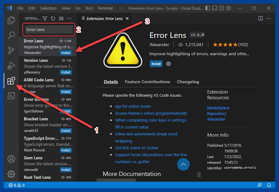
Task: Click the Error Lens warning icon image
Action: pos(123,50)
